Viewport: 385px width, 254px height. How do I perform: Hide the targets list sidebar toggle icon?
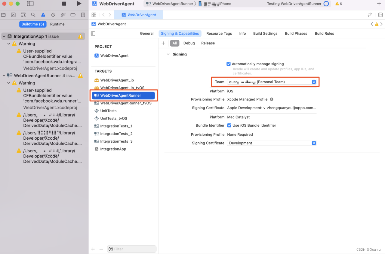point(93,33)
